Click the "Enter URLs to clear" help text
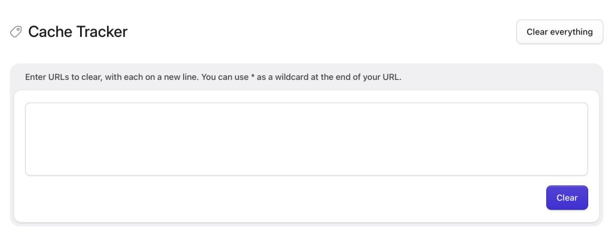This screenshot has height=244, width=612. click(x=213, y=78)
